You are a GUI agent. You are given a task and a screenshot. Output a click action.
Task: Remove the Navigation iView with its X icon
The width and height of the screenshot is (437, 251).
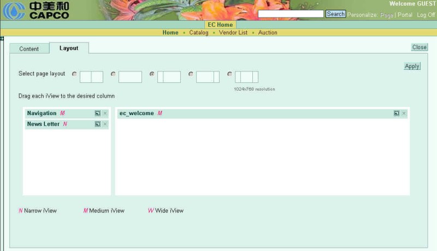coord(105,113)
